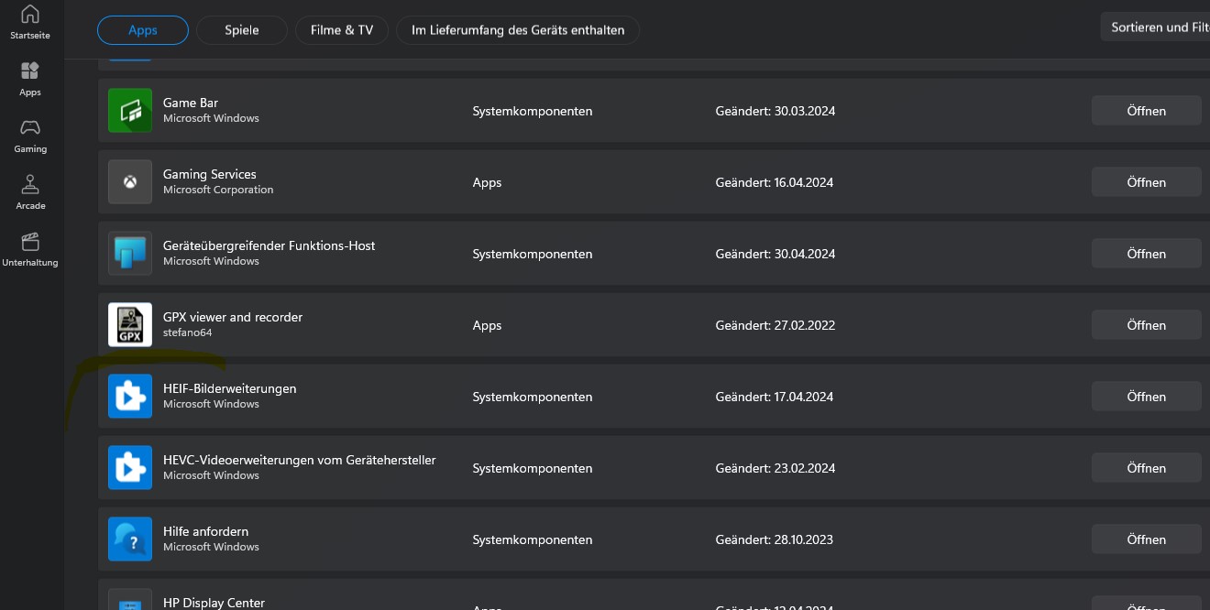Open the Arcade sidebar icon
The image size is (1210, 610).
pyautogui.click(x=30, y=191)
